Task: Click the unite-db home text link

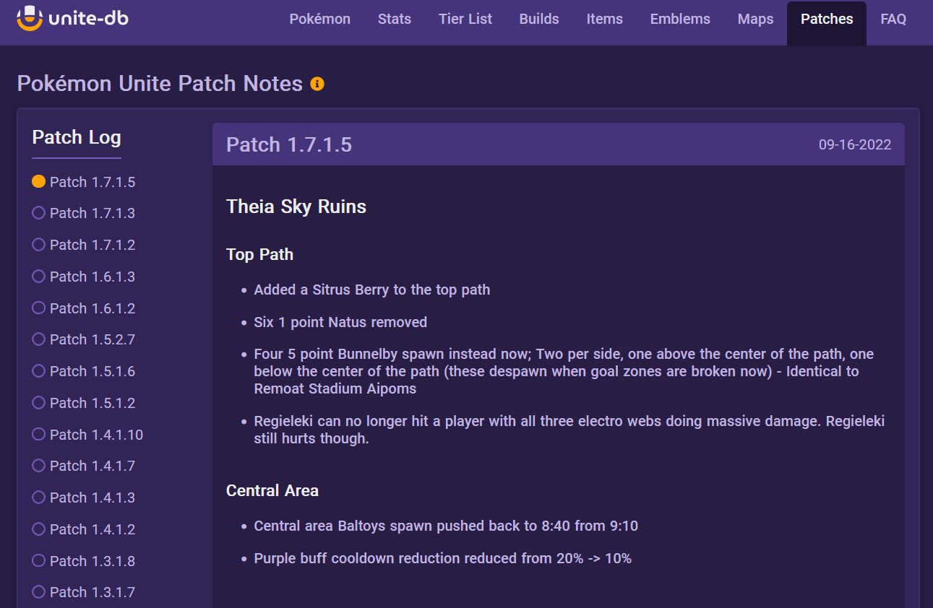Action: 88,19
